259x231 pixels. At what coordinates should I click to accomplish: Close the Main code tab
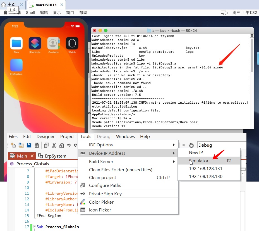(x=32, y=156)
